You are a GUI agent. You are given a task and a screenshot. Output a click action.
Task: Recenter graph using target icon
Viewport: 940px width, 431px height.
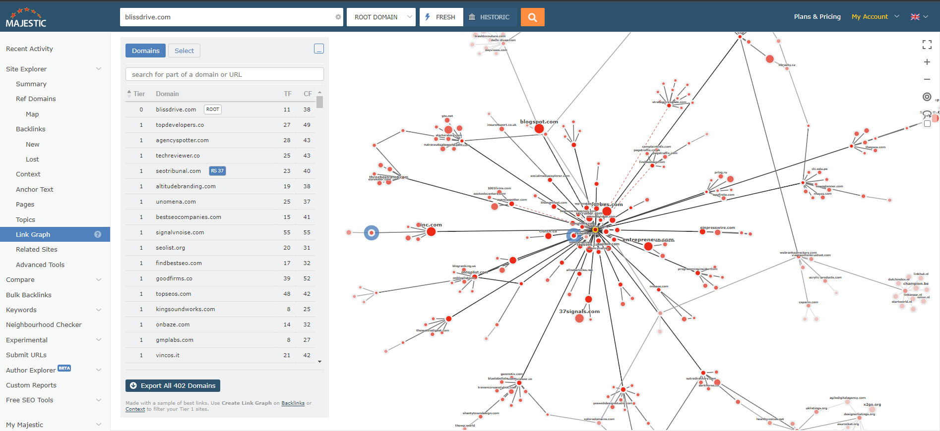[927, 97]
